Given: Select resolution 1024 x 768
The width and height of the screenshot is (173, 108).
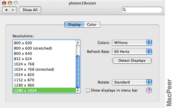Looking at the screenshot, I should [x=44, y=64].
